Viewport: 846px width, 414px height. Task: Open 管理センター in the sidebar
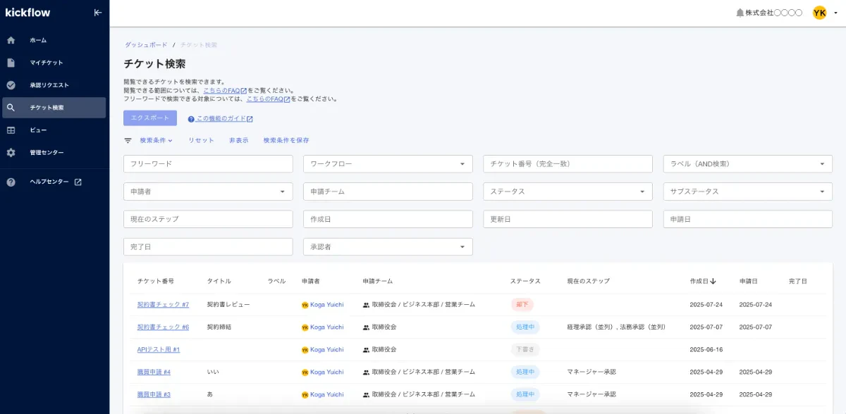click(47, 153)
